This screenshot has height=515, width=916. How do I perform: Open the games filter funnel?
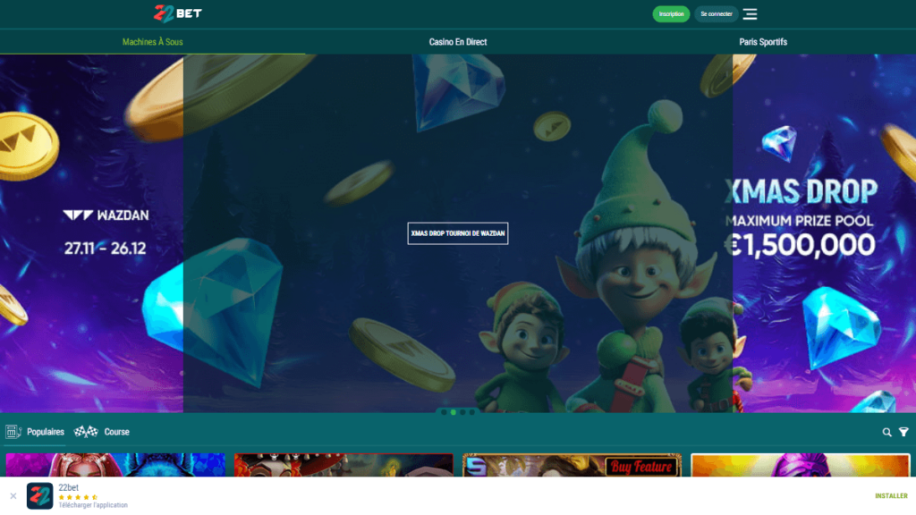[x=903, y=432]
